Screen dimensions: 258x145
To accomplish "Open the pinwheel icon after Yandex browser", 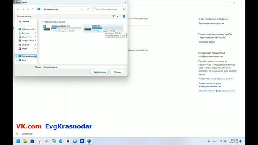I will pos(47,141).
